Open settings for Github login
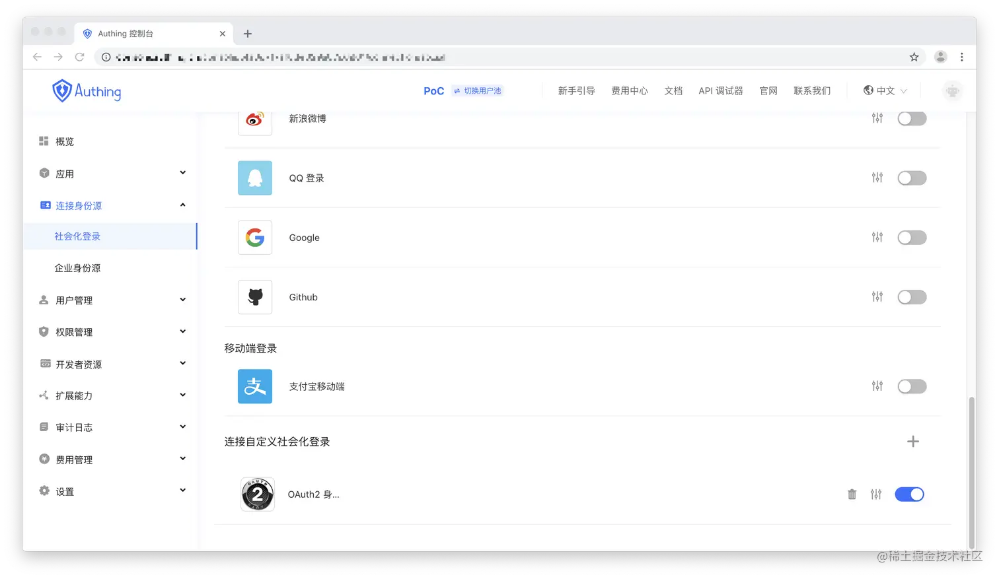Image resolution: width=999 pixels, height=579 pixels. 877,296
